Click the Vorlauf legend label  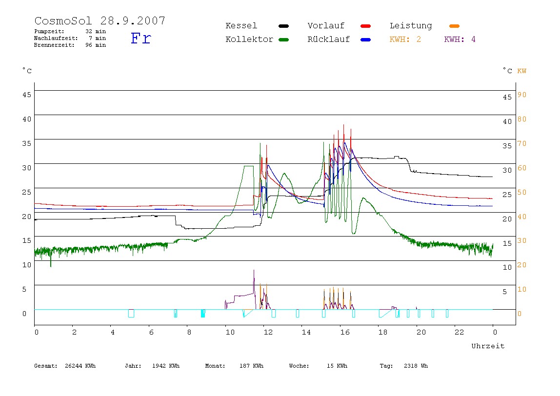[x=326, y=26]
